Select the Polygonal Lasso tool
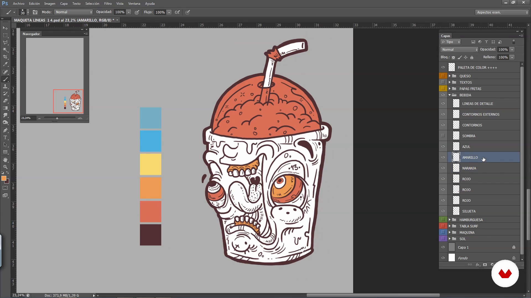The width and height of the screenshot is (531, 298). click(5, 42)
